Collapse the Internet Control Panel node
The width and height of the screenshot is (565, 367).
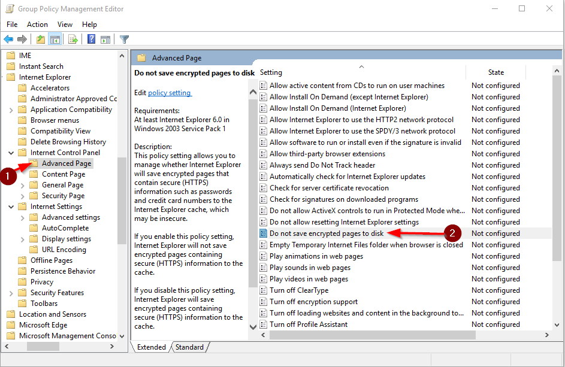click(10, 152)
